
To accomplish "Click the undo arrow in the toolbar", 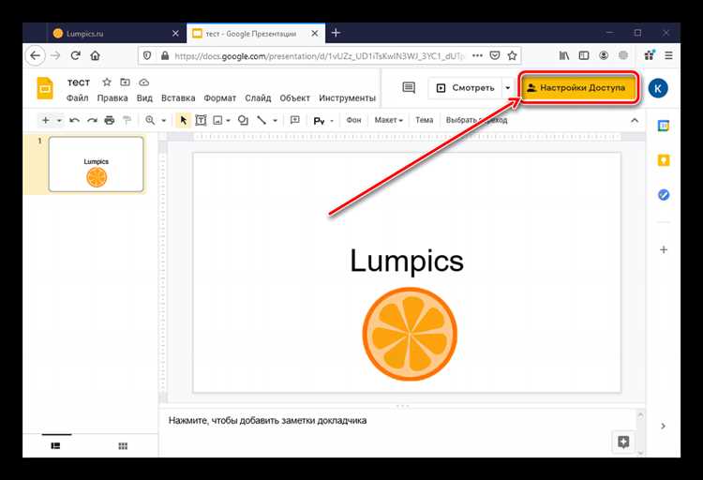I will [74, 120].
